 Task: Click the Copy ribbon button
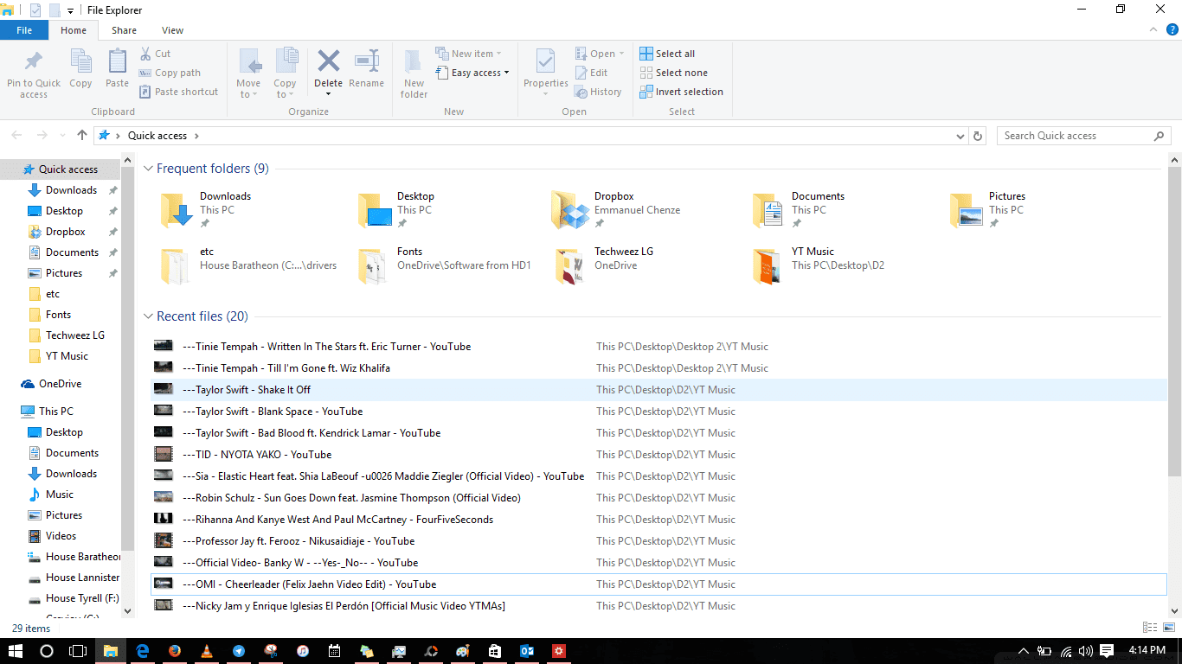click(x=80, y=69)
